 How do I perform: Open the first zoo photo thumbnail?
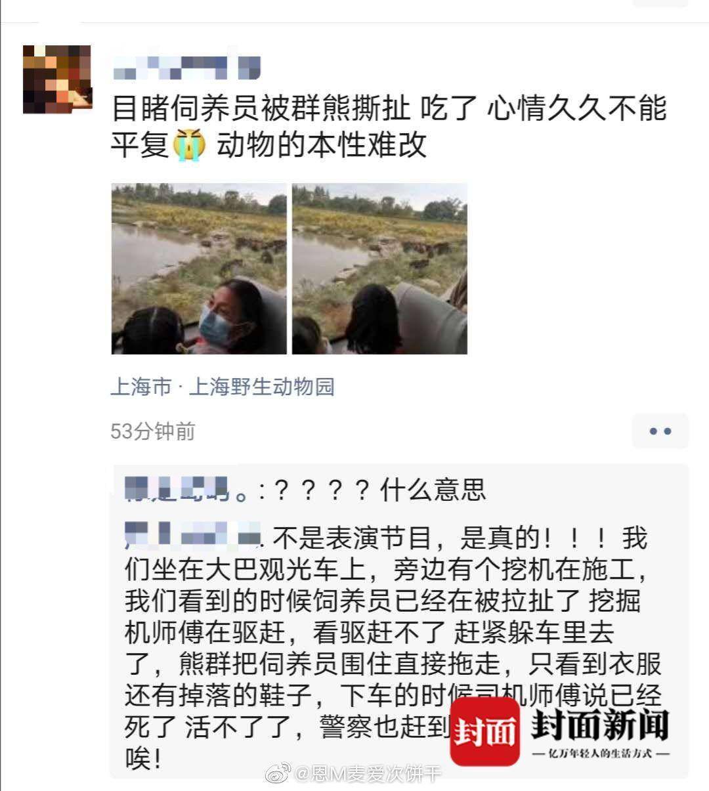199,269
